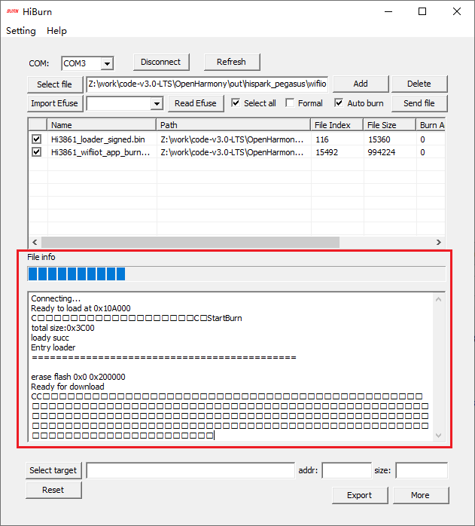475x526 pixels.
Task: Uncheck the Hi3861_wifiiot_app_burn row checkbox
Action: tap(37, 152)
